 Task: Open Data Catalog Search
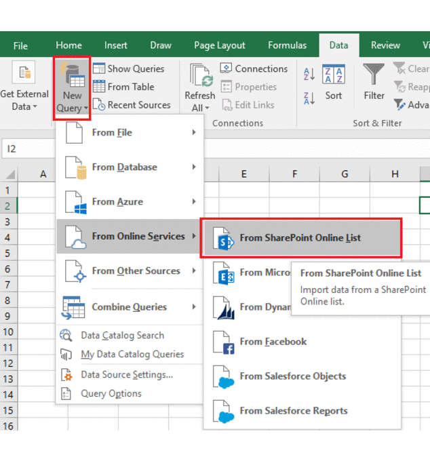130,336
